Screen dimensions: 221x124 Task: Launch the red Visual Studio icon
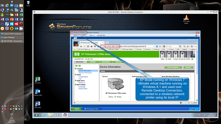point(17,24)
